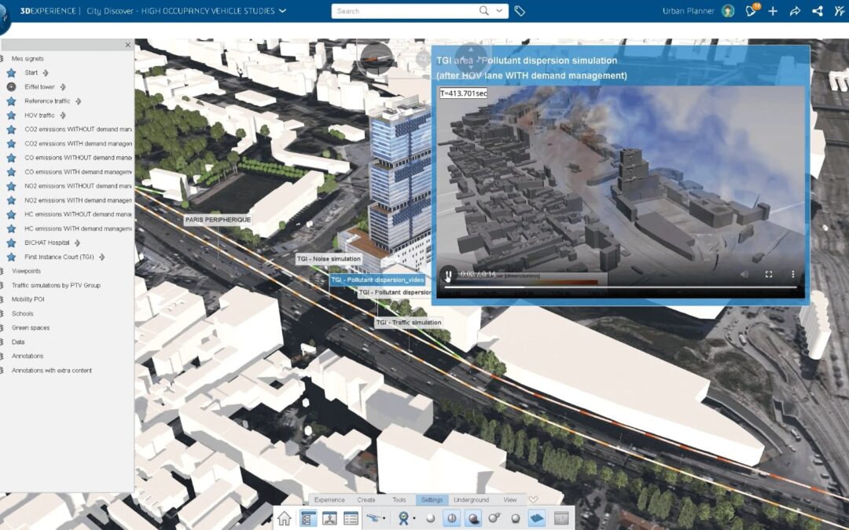This screenshot has width=849, height=530.
Task: Click the share arrow icon in top bar
Action: 795,11
